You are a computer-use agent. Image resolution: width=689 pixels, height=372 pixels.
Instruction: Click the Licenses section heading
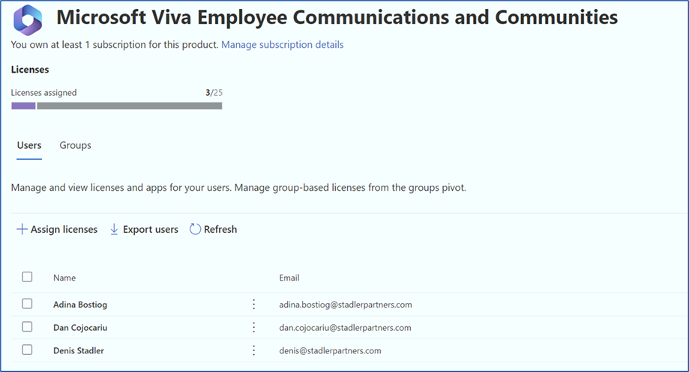tap(30, 70)
